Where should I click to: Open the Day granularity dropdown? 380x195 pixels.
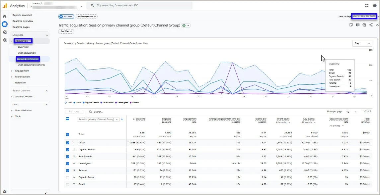click(x=362, y=43)
